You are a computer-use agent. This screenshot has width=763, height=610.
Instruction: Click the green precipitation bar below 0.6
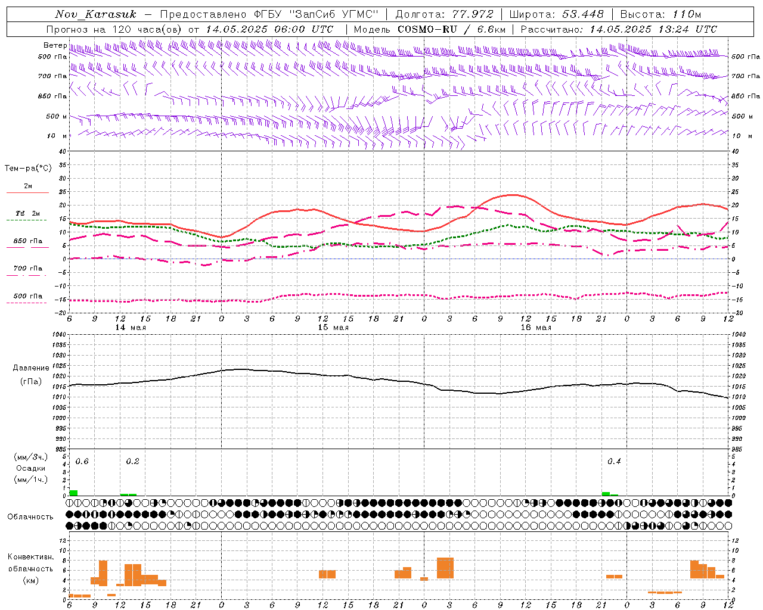[73, 493]
